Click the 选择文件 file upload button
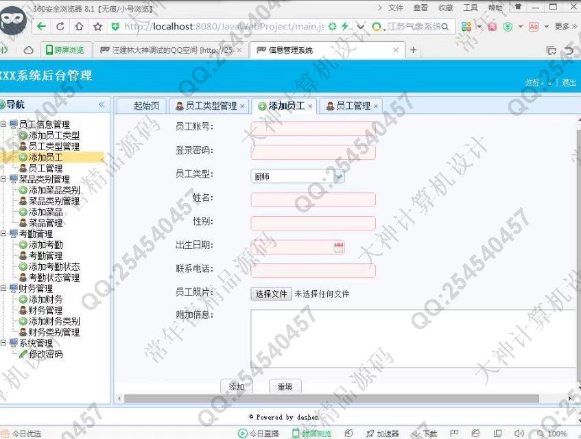The height and width of the screenshot is (439, 581). [271, 294]
